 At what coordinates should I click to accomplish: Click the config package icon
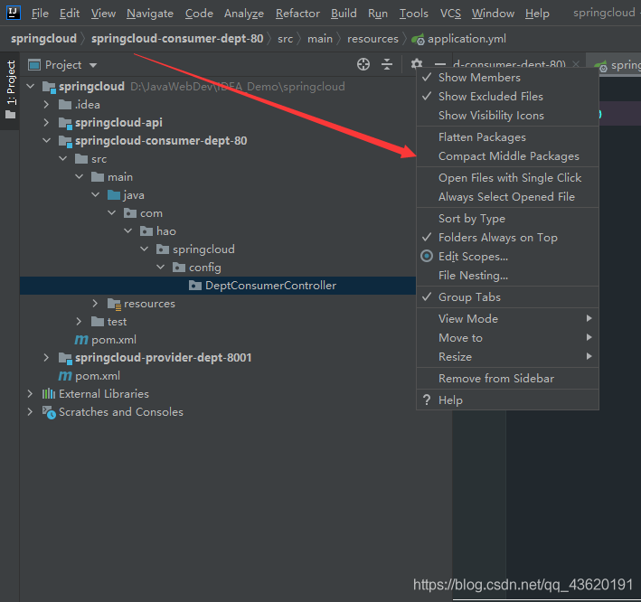coord(179,268)
